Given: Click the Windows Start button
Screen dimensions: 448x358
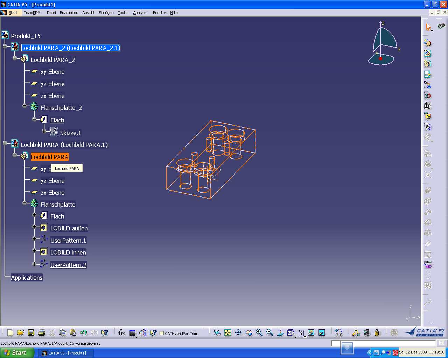Looking at the screenshot, I should tap(17, 353).
